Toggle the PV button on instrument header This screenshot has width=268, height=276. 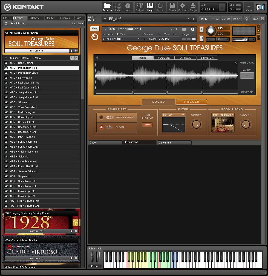(258, 38)
